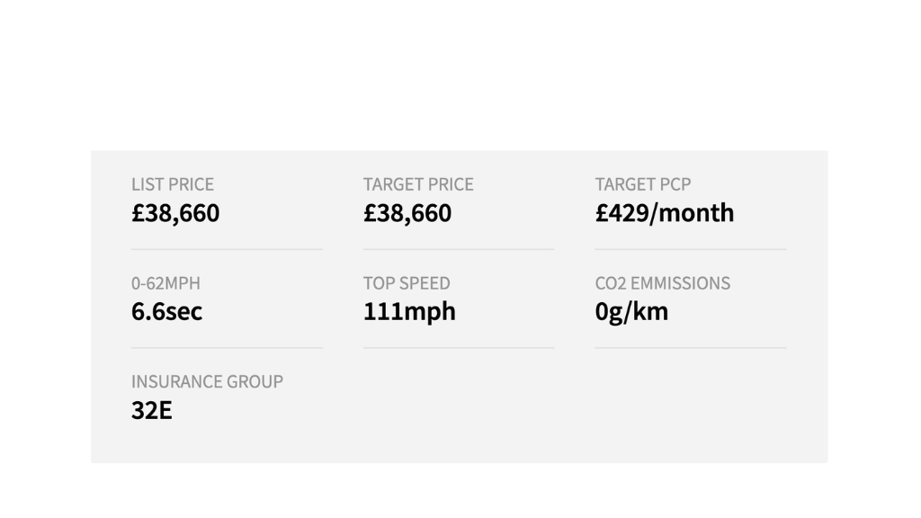The image size is (921, 518).
Task: Click the TOP SPEED label
Action: (x=407, y=283)
